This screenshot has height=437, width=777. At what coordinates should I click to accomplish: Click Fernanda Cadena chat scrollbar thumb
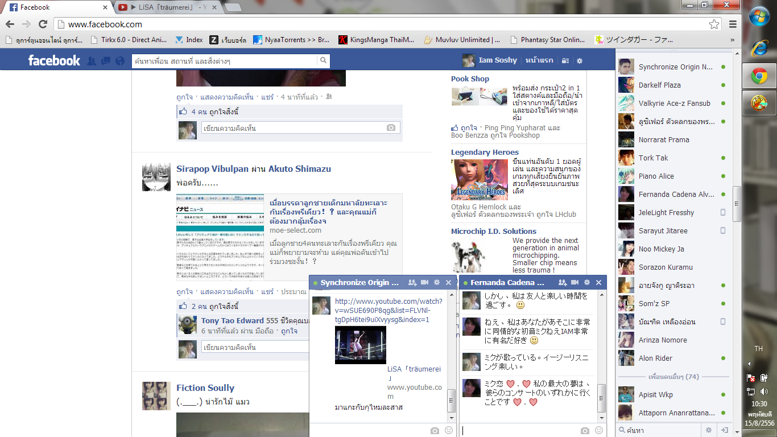pyautogui.click(x=601, y=398)
